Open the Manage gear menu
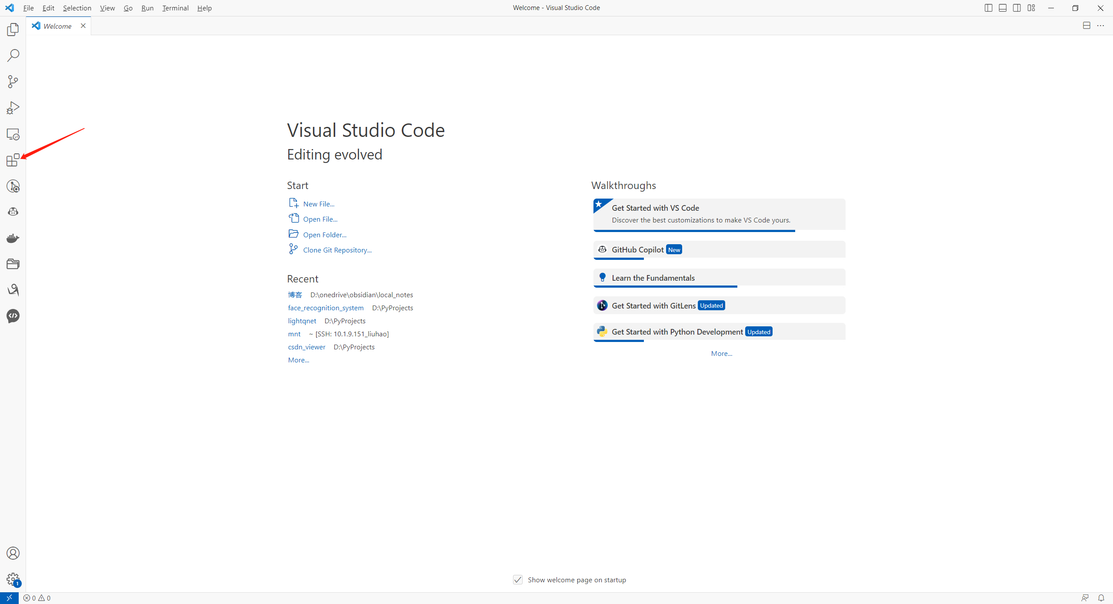 click(x=13, y=579)
